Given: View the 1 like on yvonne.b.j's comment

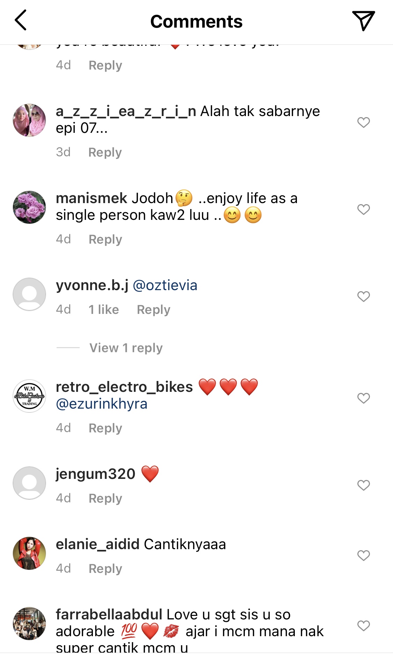Looking at the screenshot, I should 103,310.
